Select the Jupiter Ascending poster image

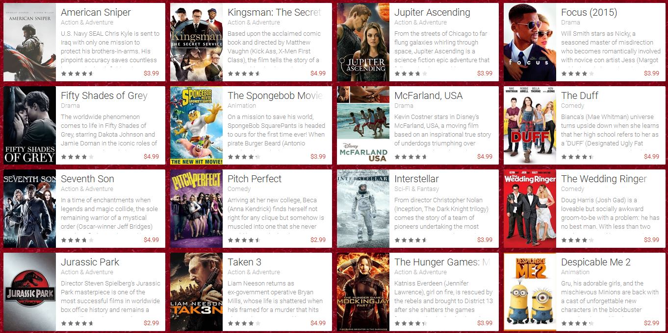pos(363,42)
